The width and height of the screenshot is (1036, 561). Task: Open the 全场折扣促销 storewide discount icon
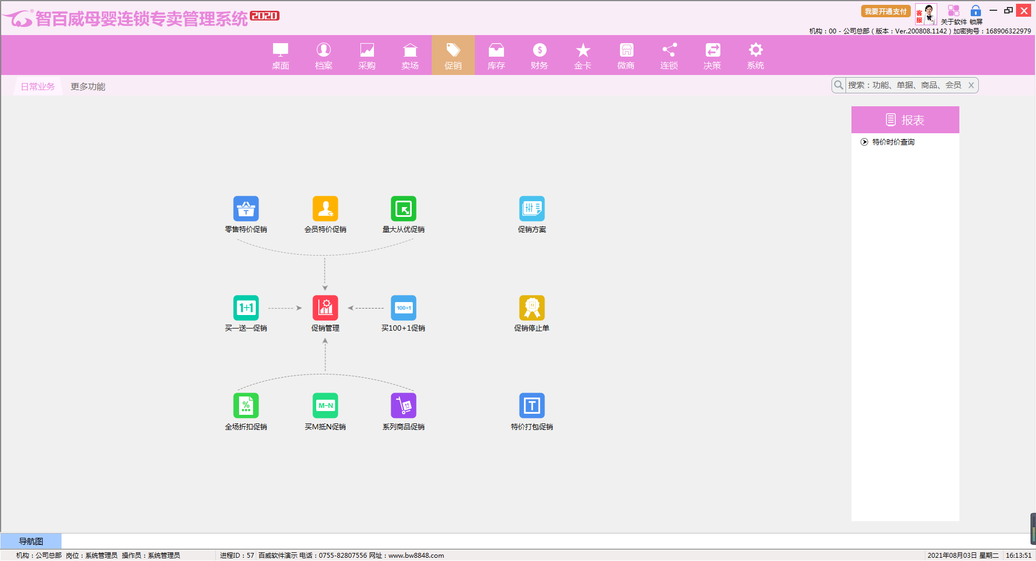click(x=246, y=406)
